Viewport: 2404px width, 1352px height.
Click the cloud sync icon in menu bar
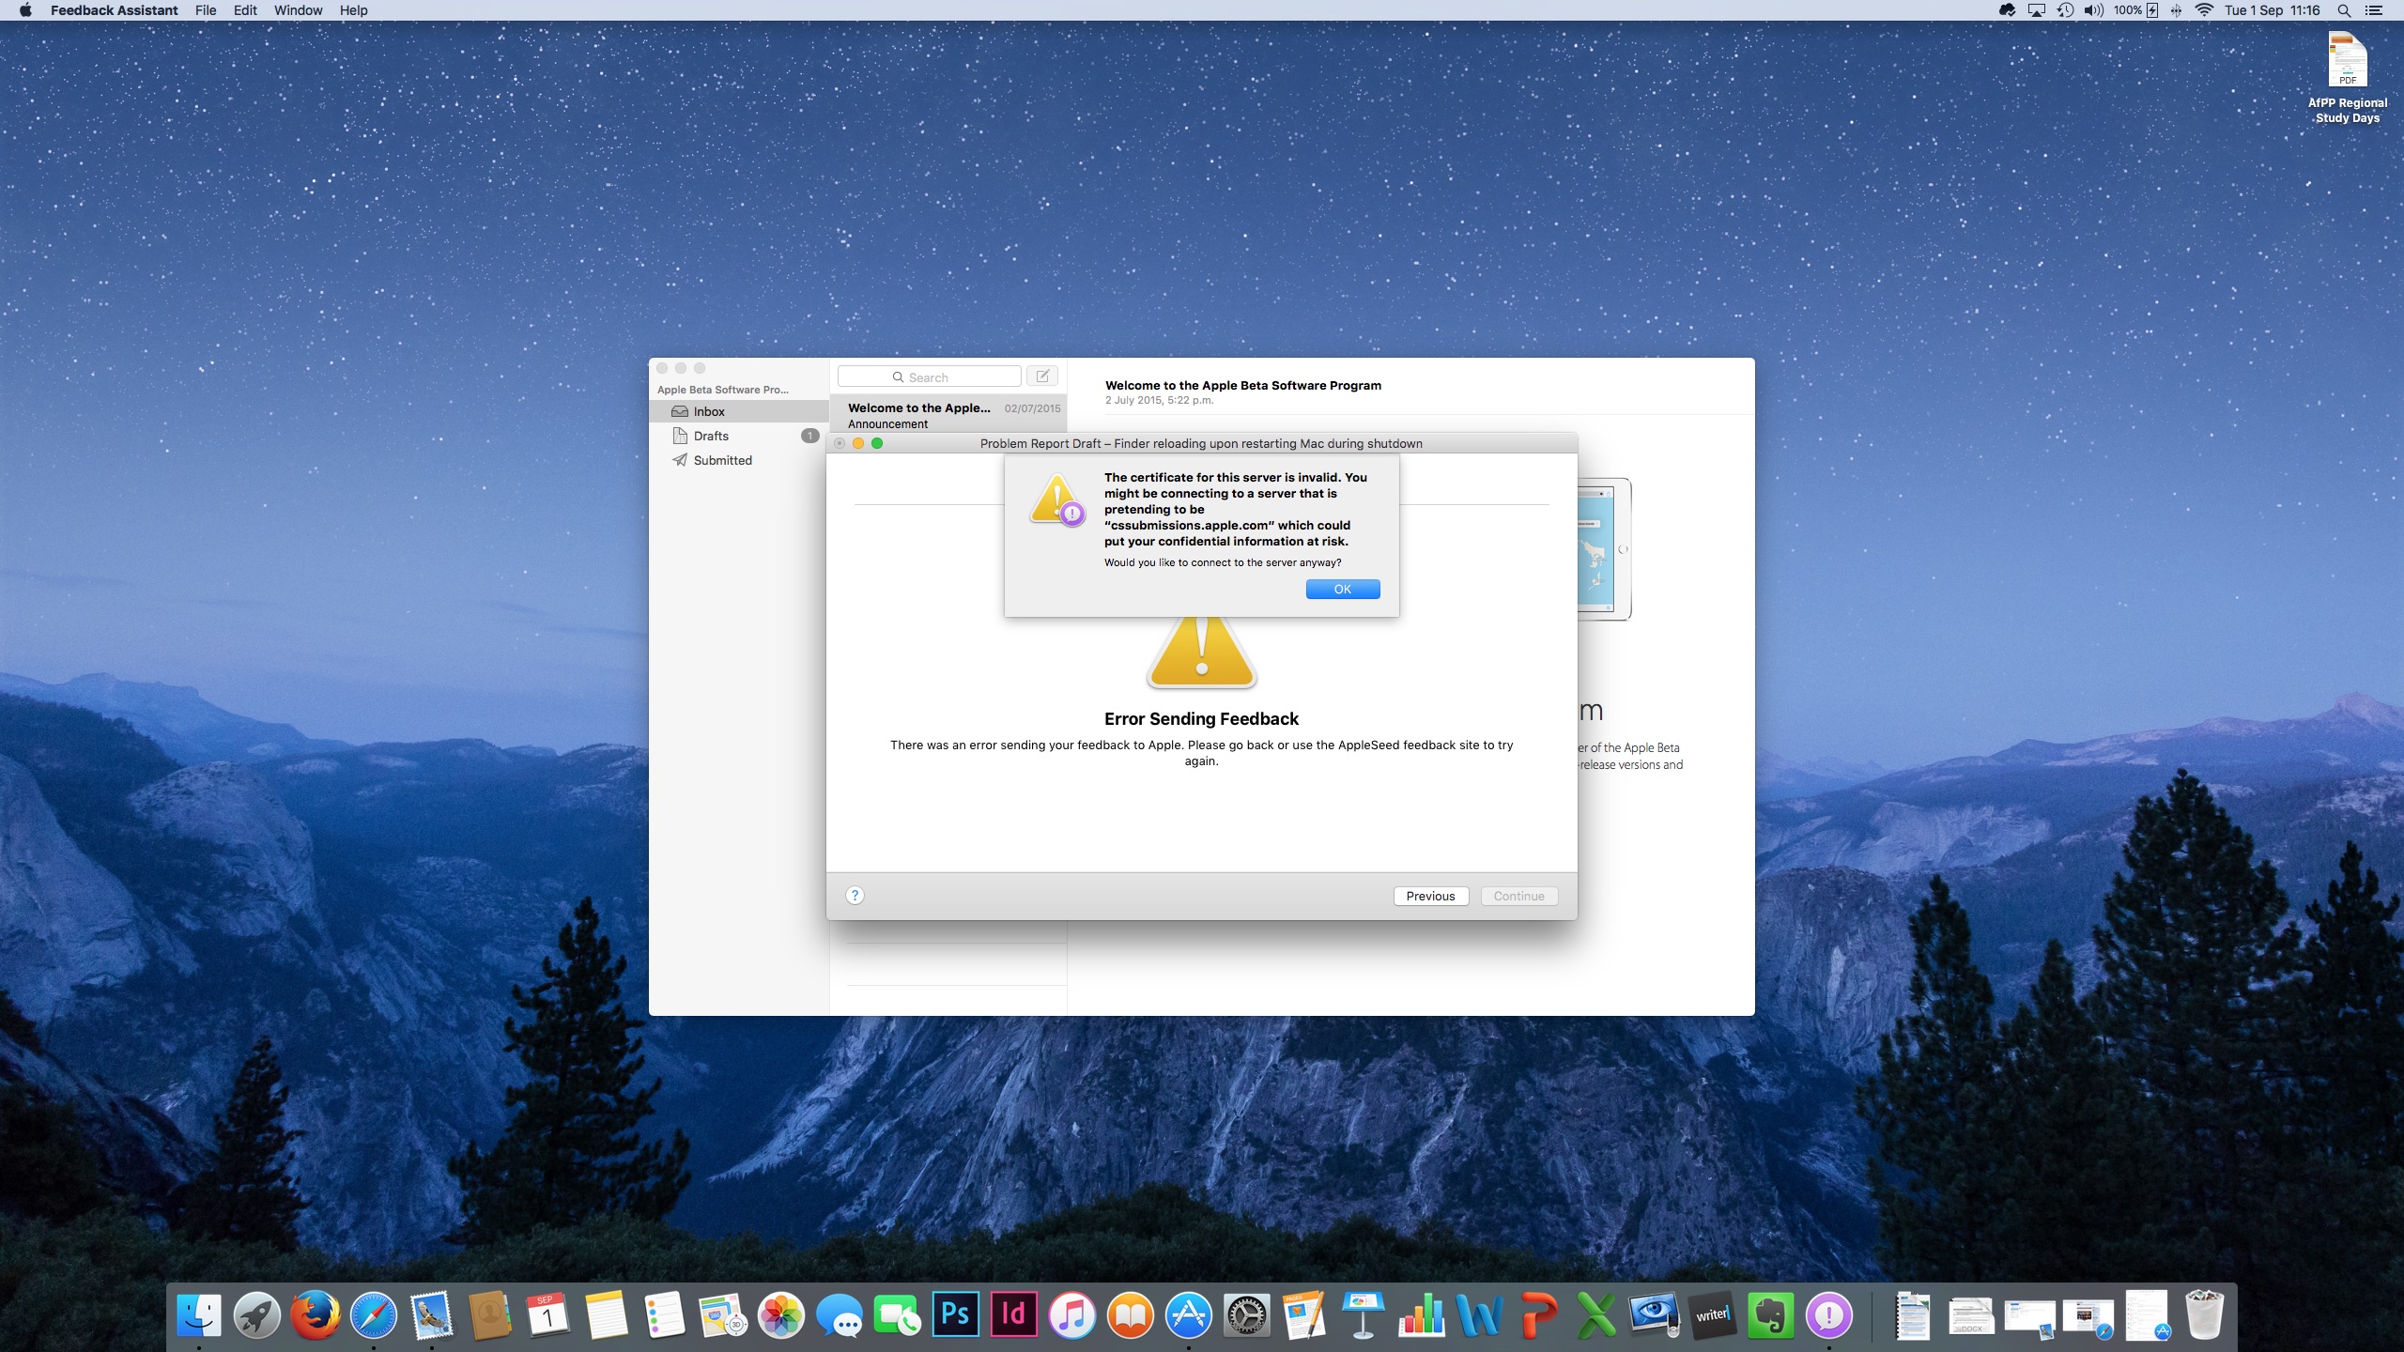point(2008,10)
